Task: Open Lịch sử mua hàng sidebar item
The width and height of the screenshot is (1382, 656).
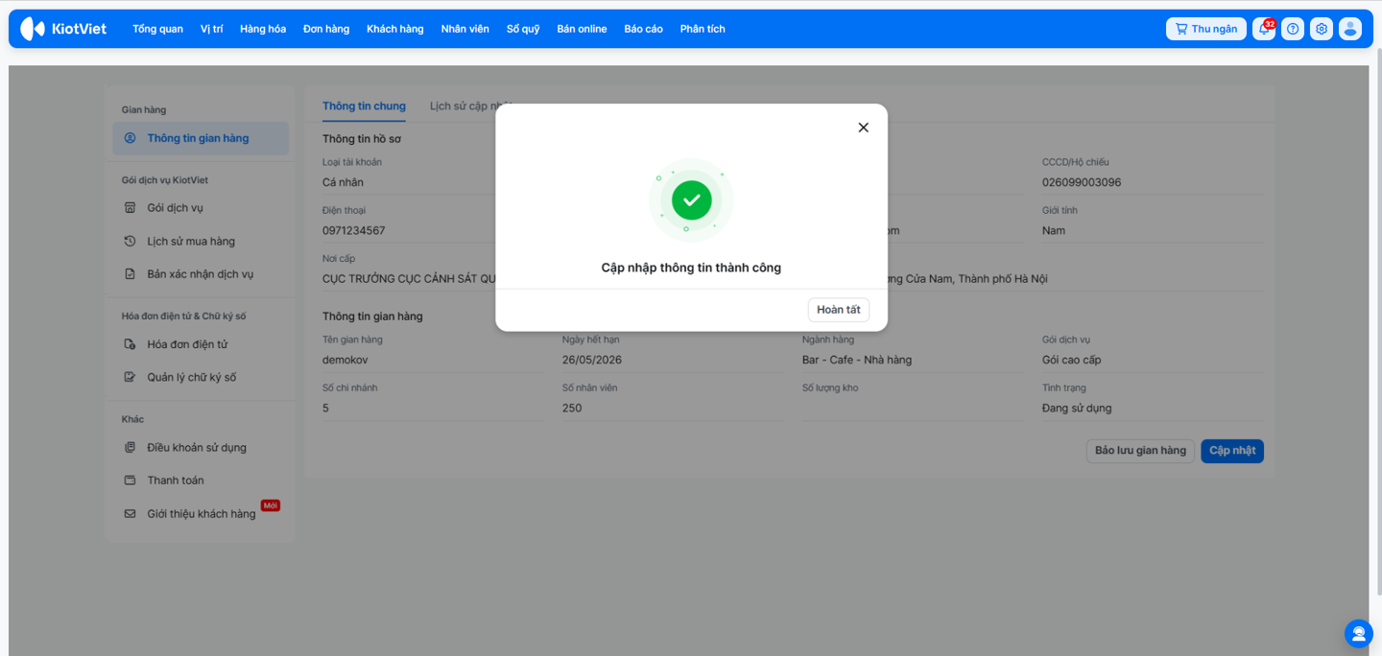Action: coord(191,242)
